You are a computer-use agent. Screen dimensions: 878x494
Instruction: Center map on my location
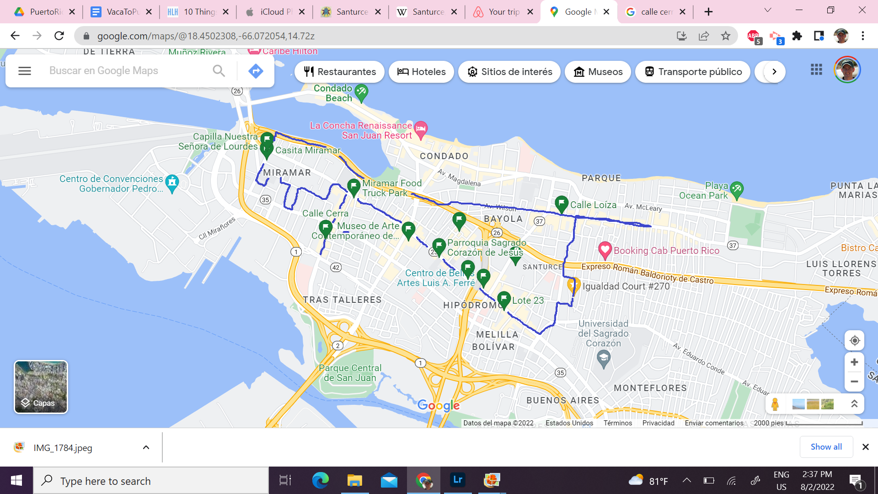point(854,341)
